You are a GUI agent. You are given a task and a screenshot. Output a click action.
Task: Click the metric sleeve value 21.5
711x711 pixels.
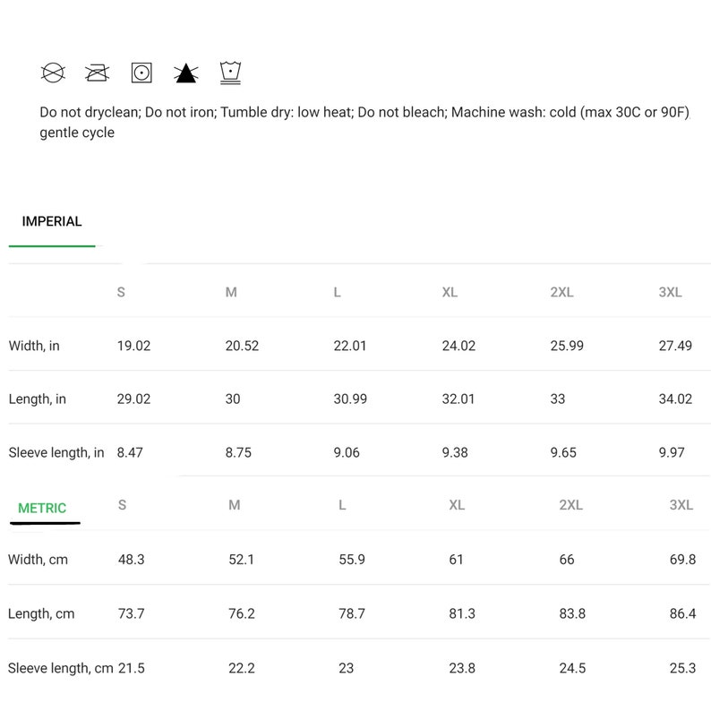coord(131,668)
